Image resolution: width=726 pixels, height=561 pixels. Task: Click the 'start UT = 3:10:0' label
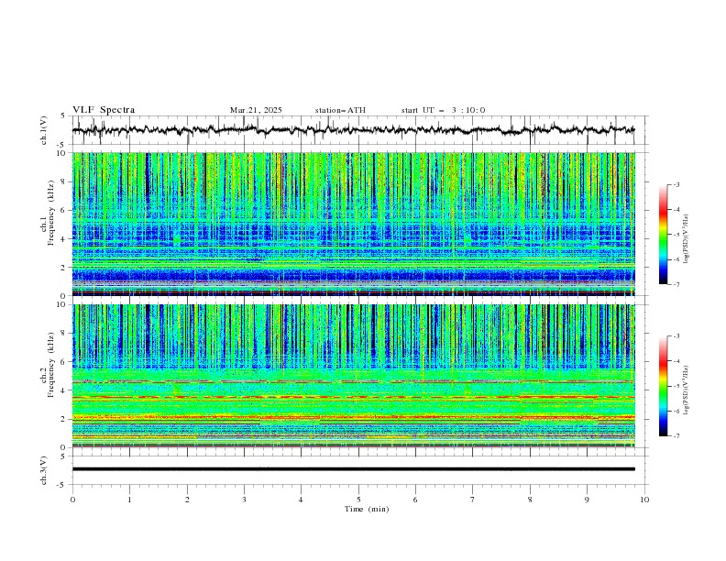(x=443, y=110)
